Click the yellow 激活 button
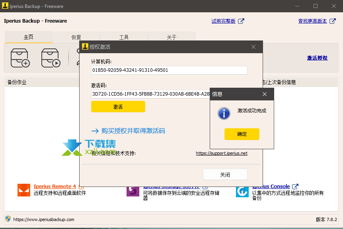Viewport: 343px width, 229px height. (x=118, y=107)
